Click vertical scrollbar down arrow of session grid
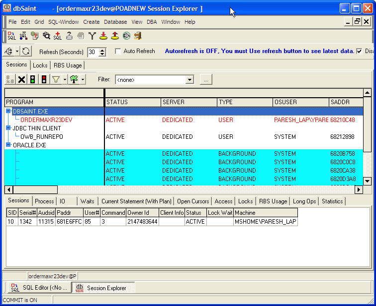The image size is (376, 306). click(x=367, y=181)
